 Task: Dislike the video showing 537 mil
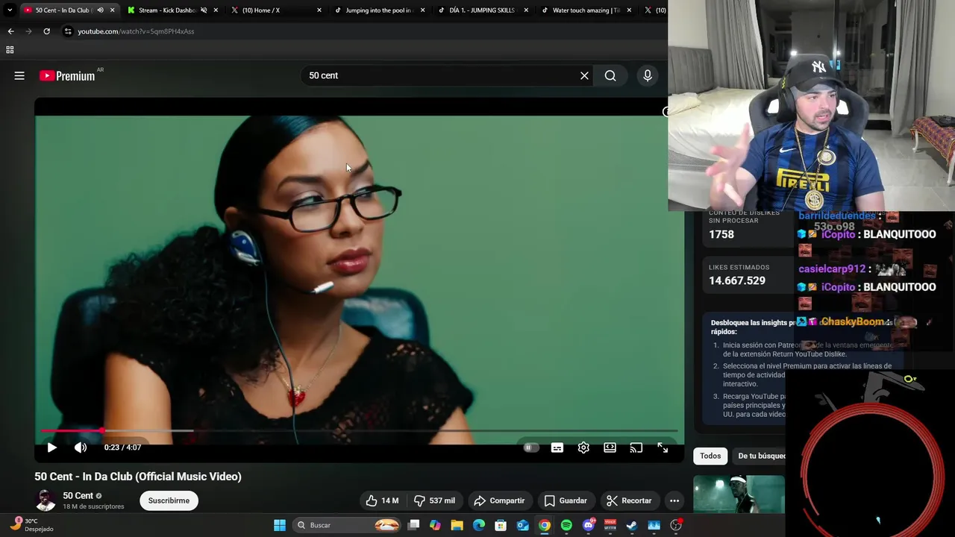(434, 500)
